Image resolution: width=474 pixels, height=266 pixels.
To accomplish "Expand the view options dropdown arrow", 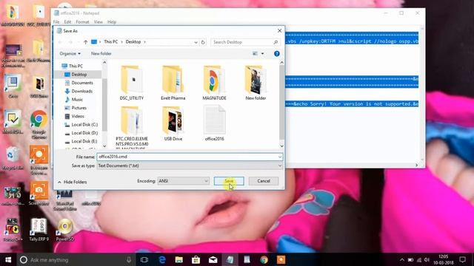I will click(x=262, y=53).
